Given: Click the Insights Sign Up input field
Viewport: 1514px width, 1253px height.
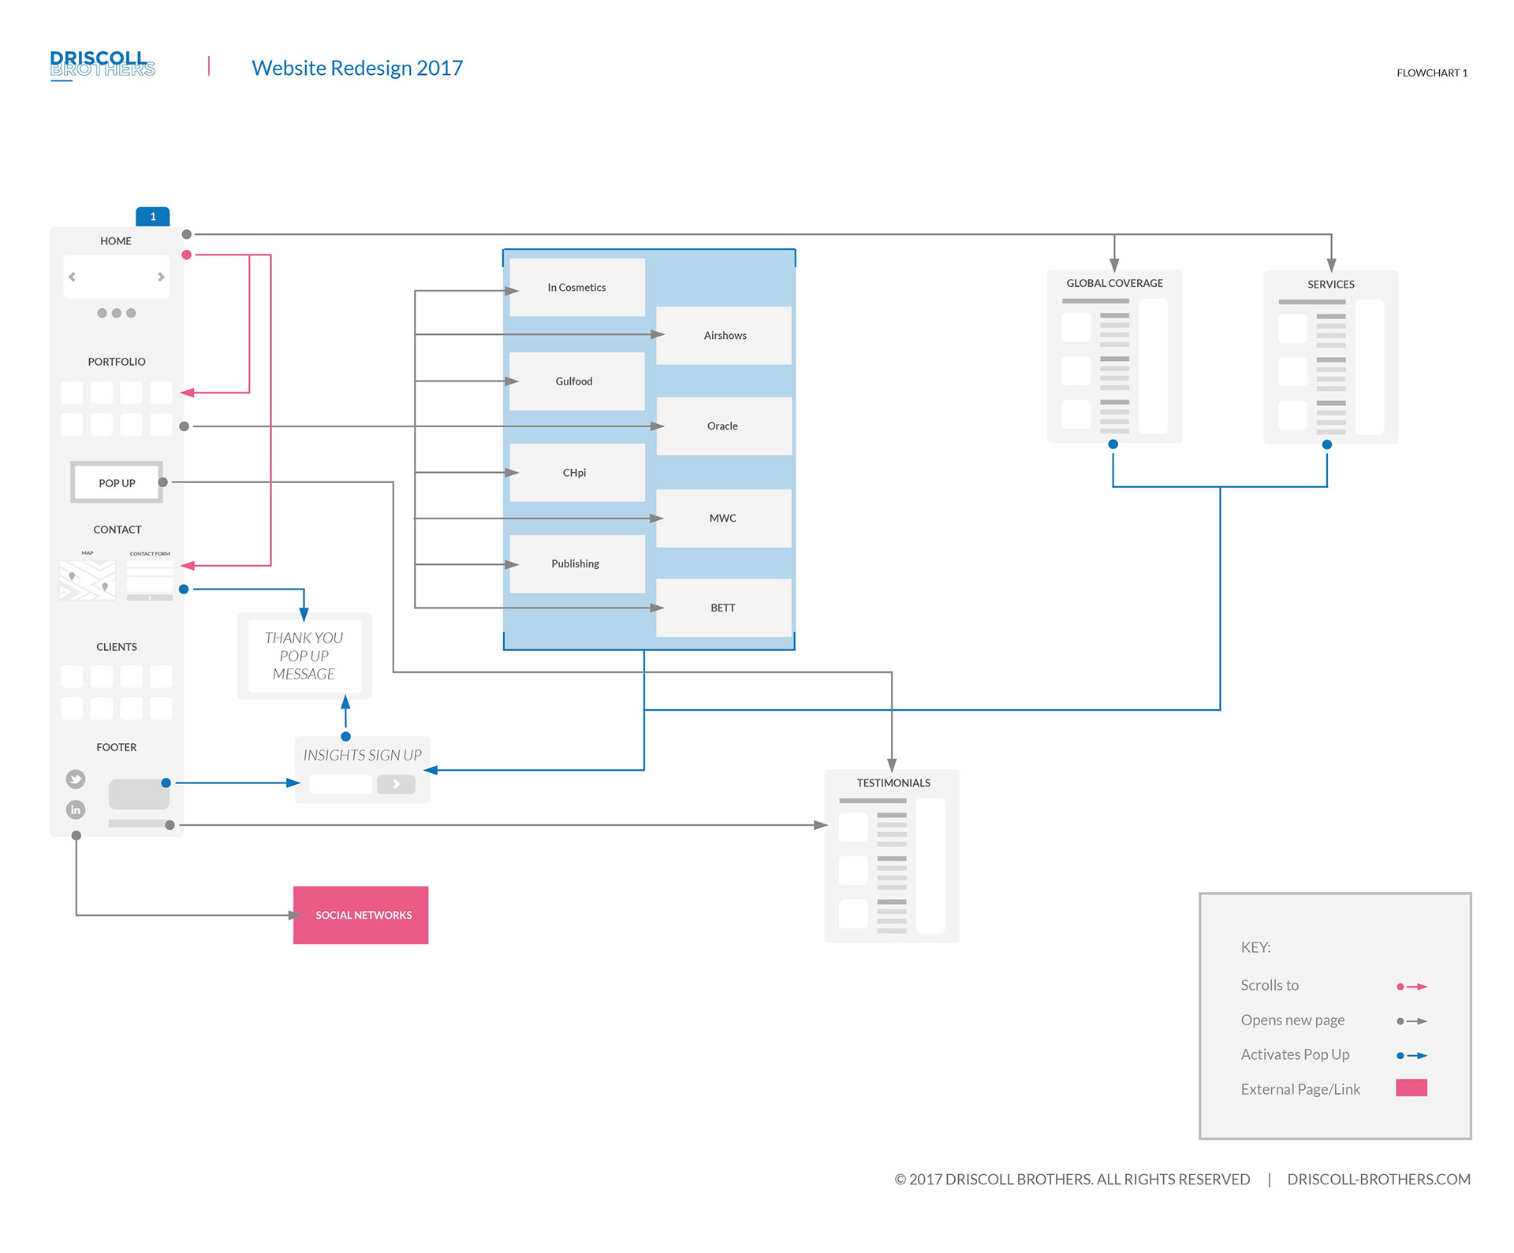Looking at the screenshot, I should point(341,784).
